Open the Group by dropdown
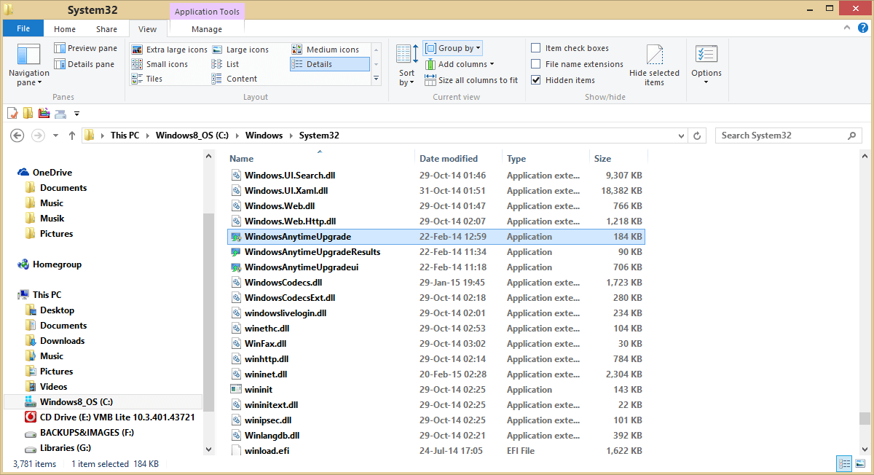The height and width of the screenshot is (475, 874). [x=453, y=48]
